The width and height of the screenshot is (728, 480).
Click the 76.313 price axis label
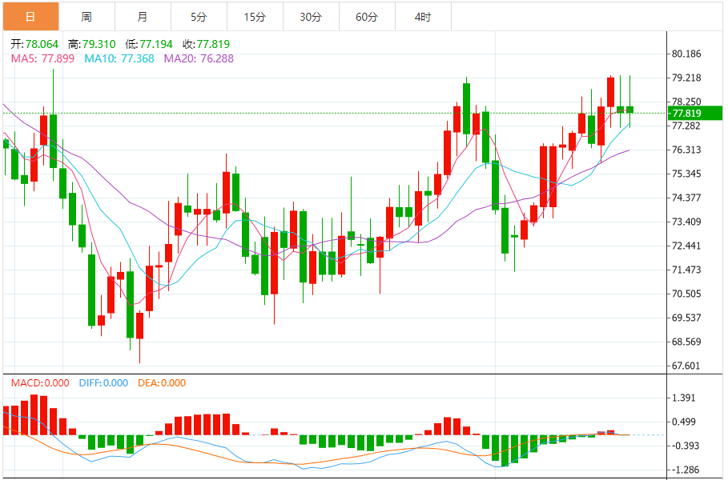(686, 150)
